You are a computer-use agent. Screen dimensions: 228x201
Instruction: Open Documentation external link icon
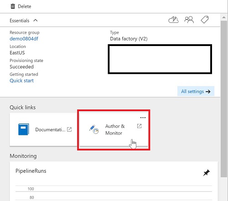pyautogui.click(x=69, y=129)
